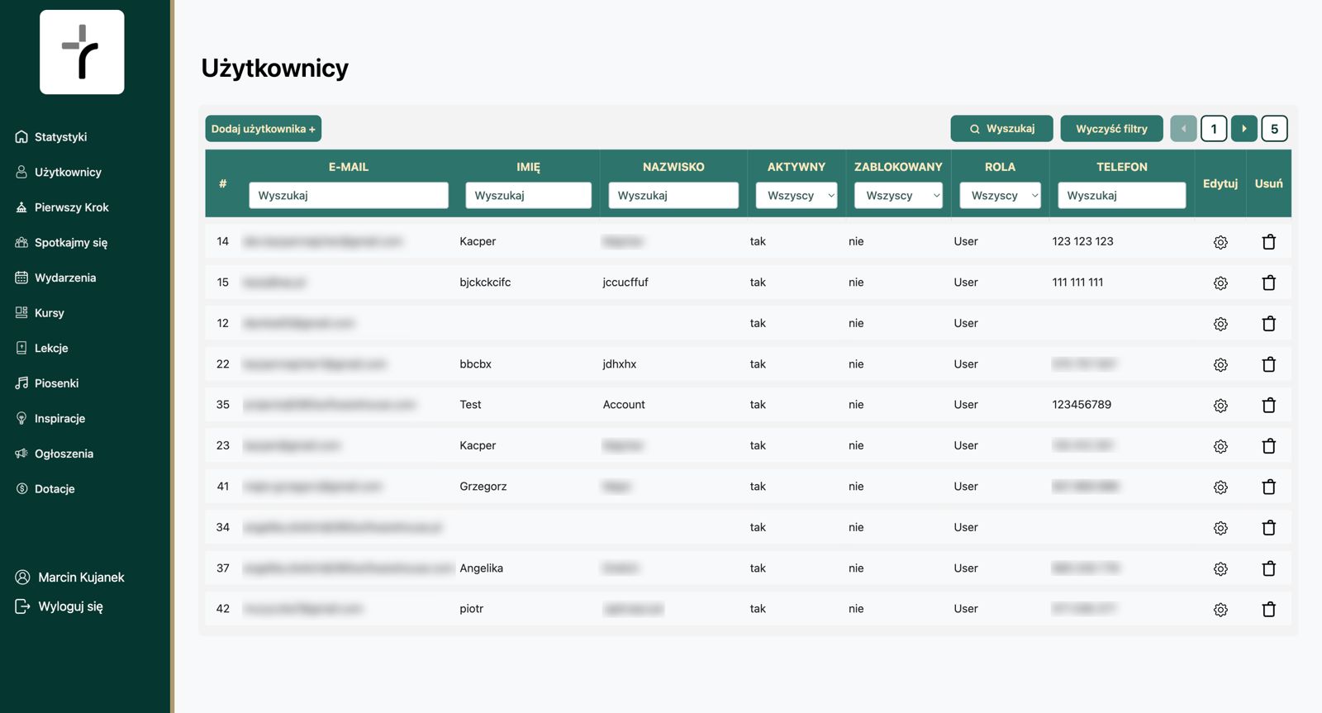Focus the E-mail search input field

pos(349,196)
